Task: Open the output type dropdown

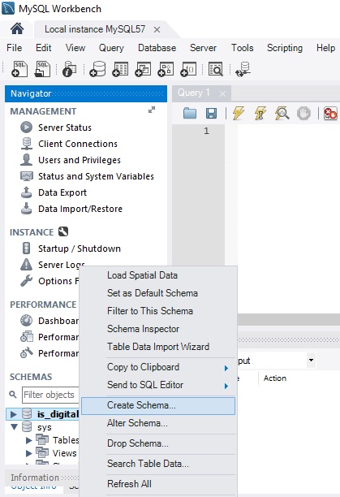Action: click(x=311, y=360)
